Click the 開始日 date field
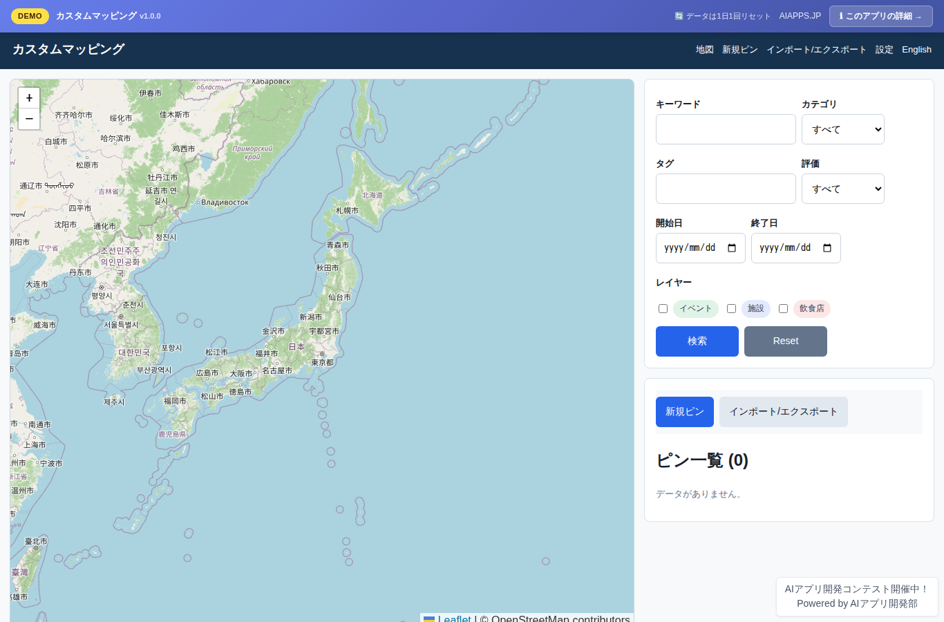This screenshot has width=944, height=622. click(x=701, y=248)
